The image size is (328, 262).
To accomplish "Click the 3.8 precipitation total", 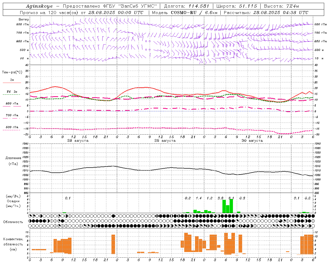I will tap(220, 198).
